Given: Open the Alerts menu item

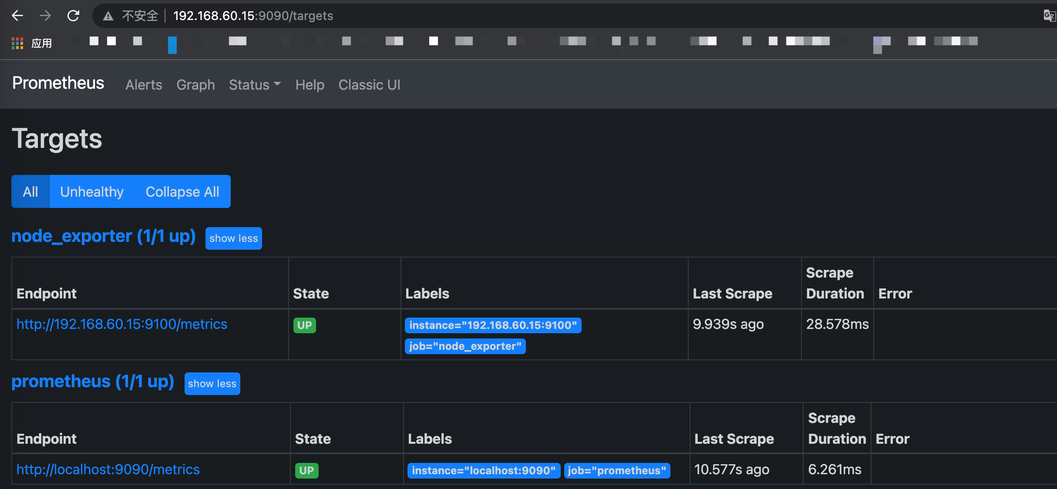Looking at the screenshot, I should 144,84.
